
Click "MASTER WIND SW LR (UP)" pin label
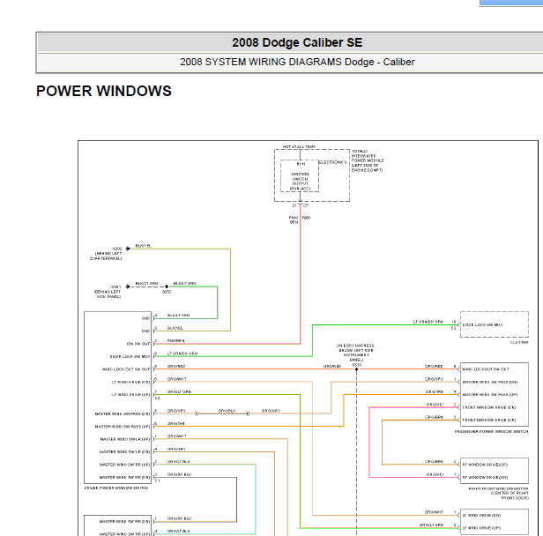[x=125, y=439]
